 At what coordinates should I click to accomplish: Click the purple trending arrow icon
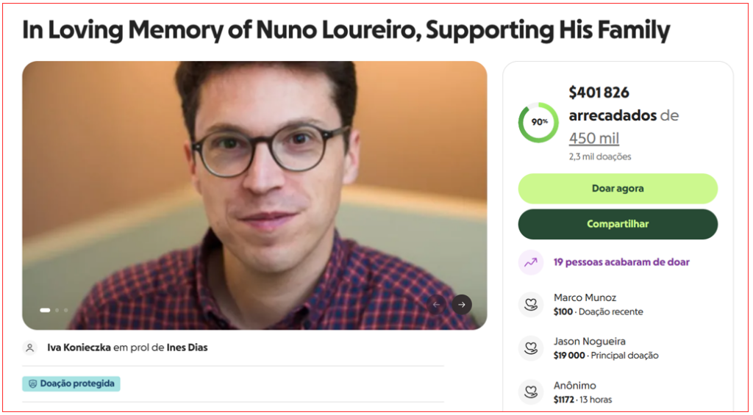point(531,262)
